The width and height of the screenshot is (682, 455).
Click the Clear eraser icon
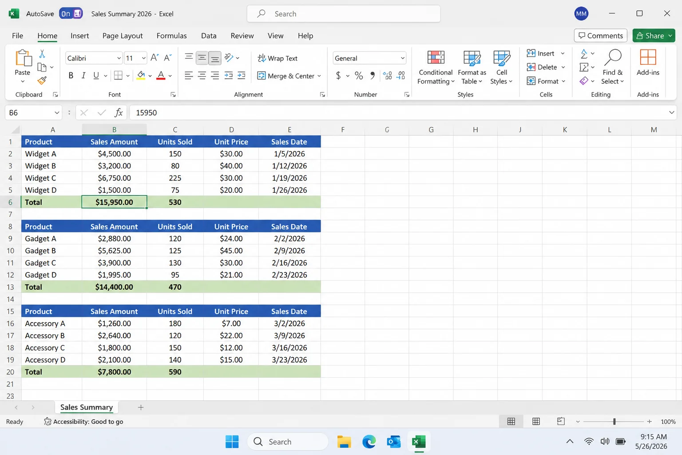point(584,81)
